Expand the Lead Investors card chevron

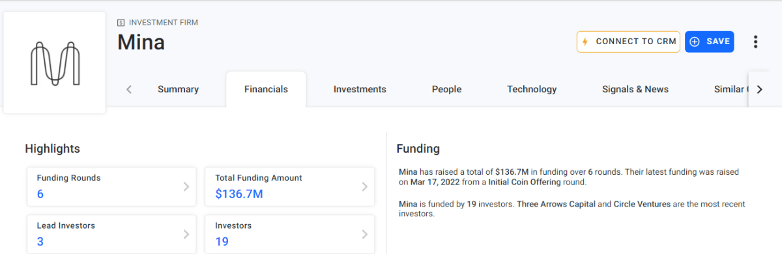186,235
